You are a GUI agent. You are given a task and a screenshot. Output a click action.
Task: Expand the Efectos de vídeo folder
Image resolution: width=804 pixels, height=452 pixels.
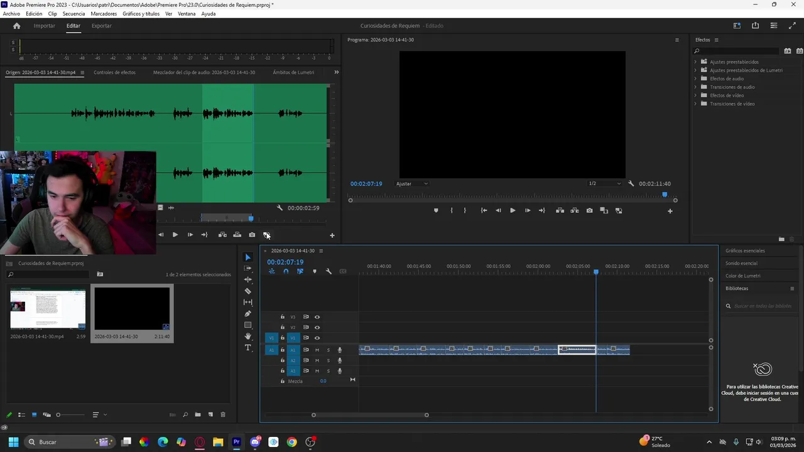coord(695,95)
